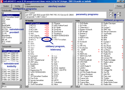Open the Konfig. configuration button
The height and width of the screenshot is (90, 125).
18,6
